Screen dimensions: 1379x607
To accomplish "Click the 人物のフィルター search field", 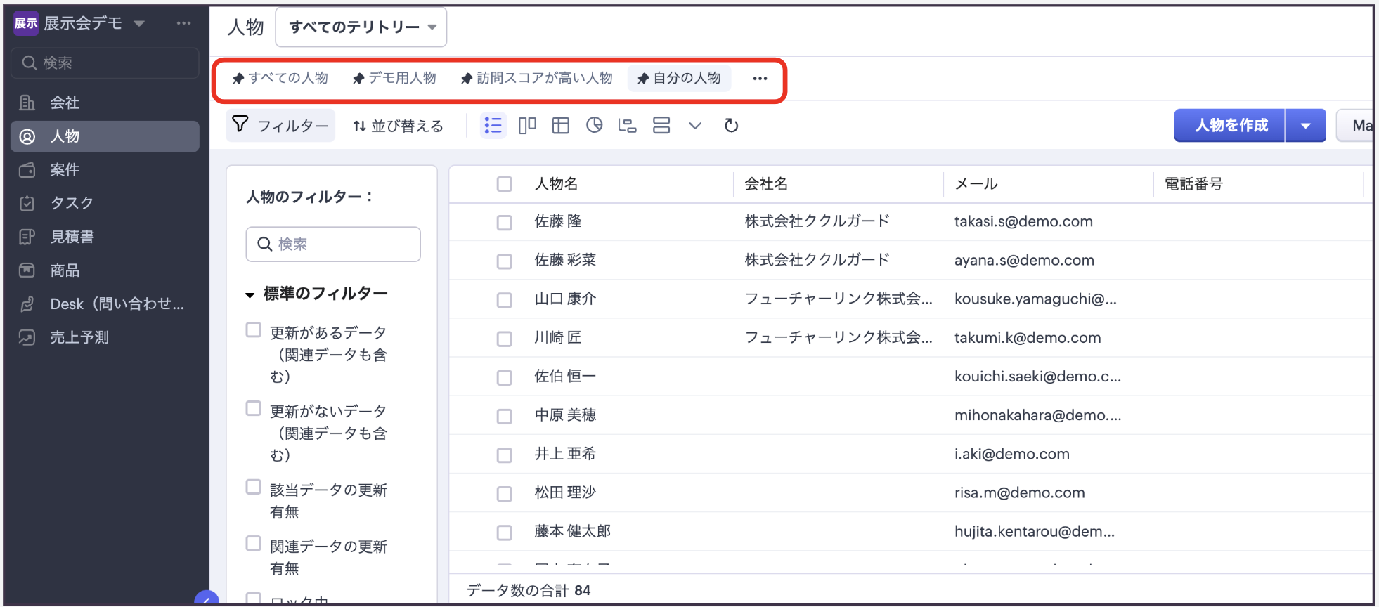I will tap(334, 244).
